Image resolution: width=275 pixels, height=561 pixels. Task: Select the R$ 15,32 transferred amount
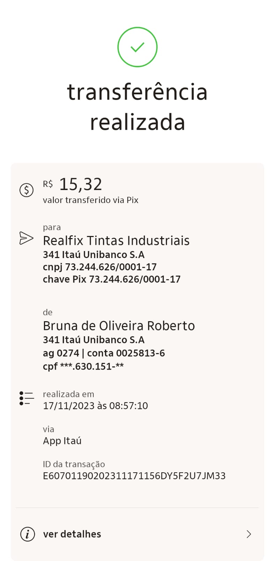pos(73,184)
